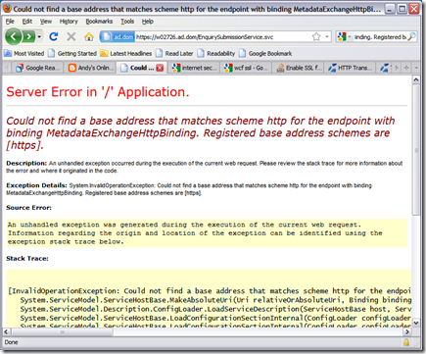Click the Google Bookmark bookmarklet
Viewport: 426px width, 354px height.
[265, 53]
